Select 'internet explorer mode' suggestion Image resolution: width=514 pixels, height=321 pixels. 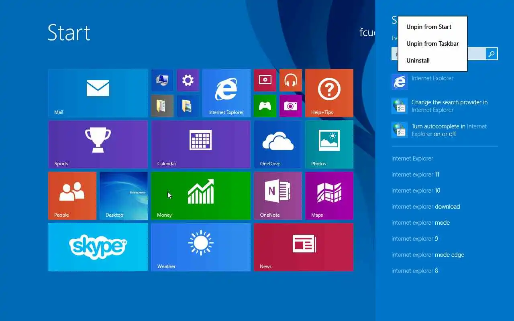pos(420,223)
